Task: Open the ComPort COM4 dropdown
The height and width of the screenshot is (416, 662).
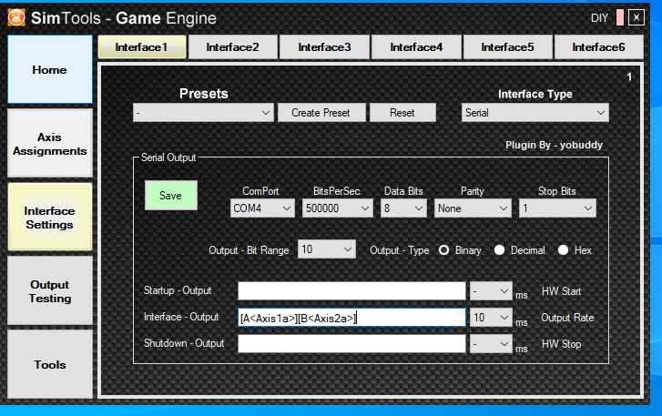Action: tap(262, 208)
